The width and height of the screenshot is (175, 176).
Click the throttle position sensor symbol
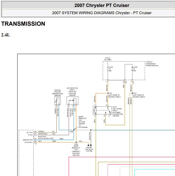72,101
